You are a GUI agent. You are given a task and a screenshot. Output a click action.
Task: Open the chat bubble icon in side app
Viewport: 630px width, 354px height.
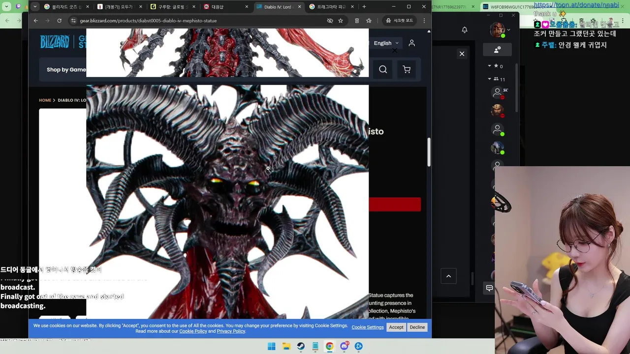489,288
